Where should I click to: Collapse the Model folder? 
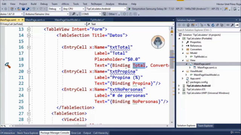[x=183, y=53]
